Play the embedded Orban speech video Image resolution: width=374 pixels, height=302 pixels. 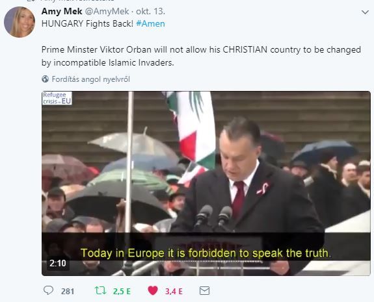pos(206,183)
